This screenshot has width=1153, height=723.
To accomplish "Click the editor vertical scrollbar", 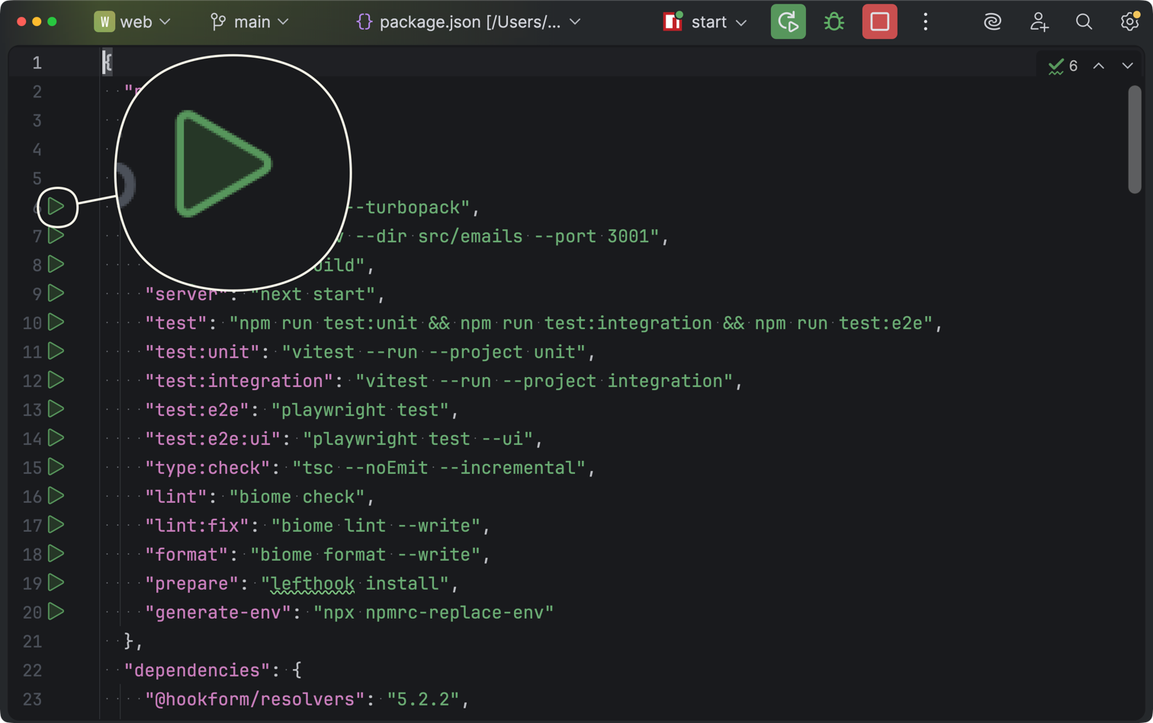I will click(1135, 139).
